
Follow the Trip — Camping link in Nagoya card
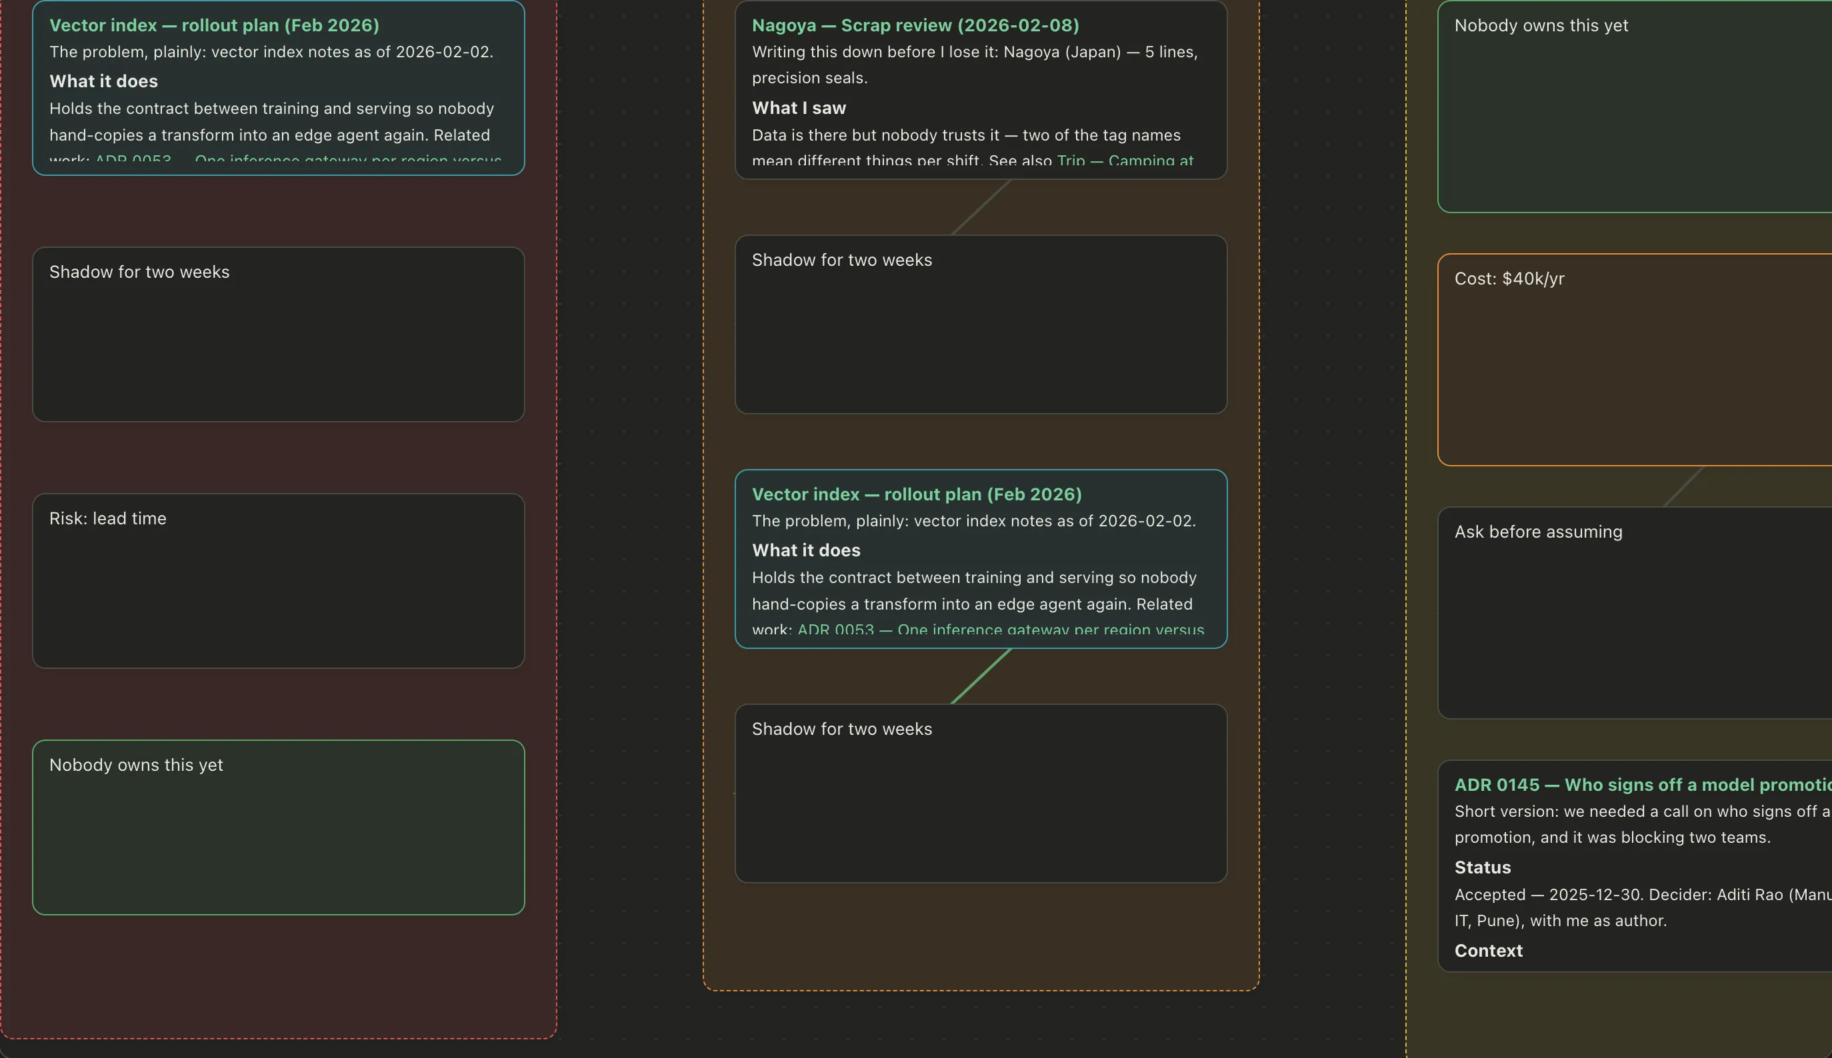coord(1125,161)
